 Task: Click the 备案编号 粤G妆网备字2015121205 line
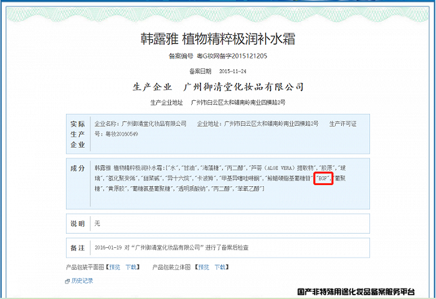(x=218, y=56)
